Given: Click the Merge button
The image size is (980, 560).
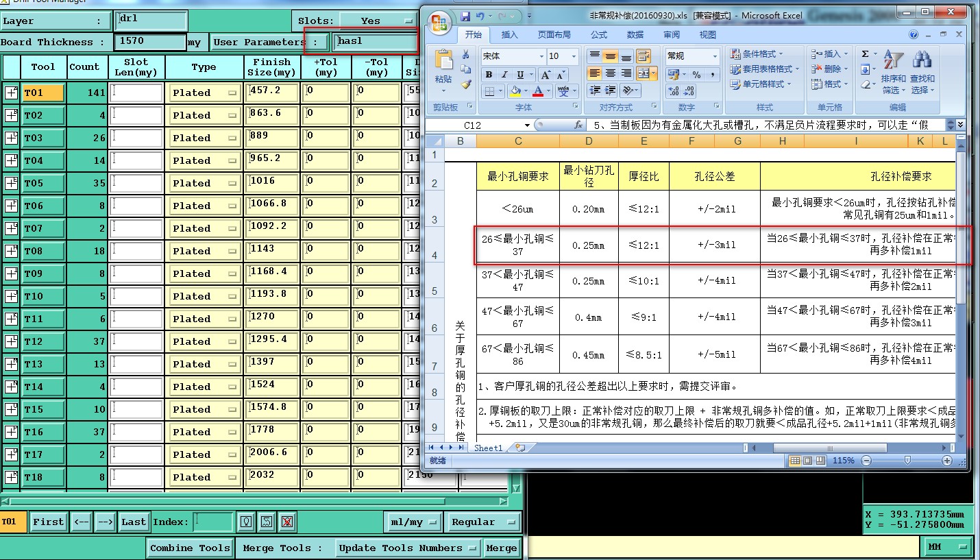Looking at the screenshot, I should pos(502,548).
